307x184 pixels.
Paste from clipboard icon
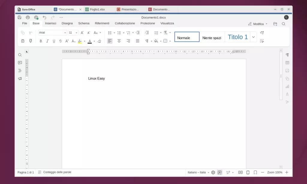(x=23, y=41)
